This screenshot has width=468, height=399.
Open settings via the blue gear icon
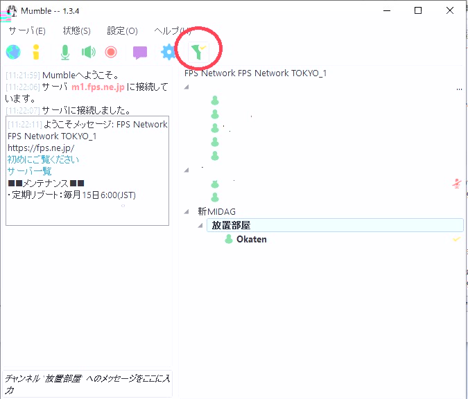168,52
